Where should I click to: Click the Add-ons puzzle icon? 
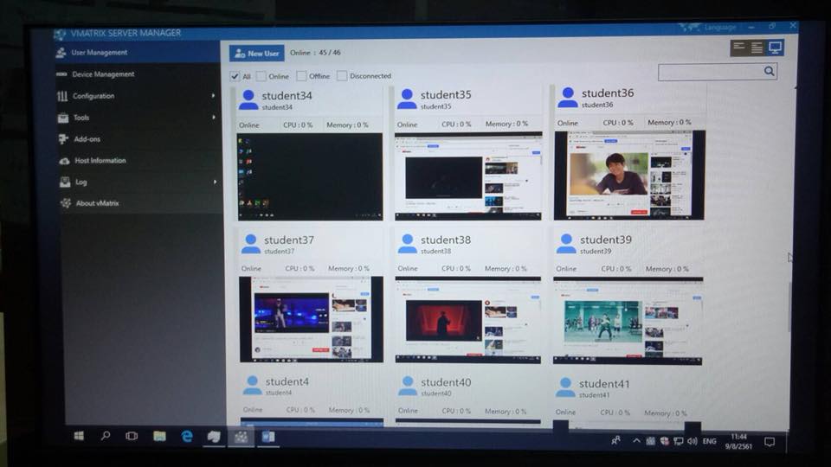pos(63,138)
